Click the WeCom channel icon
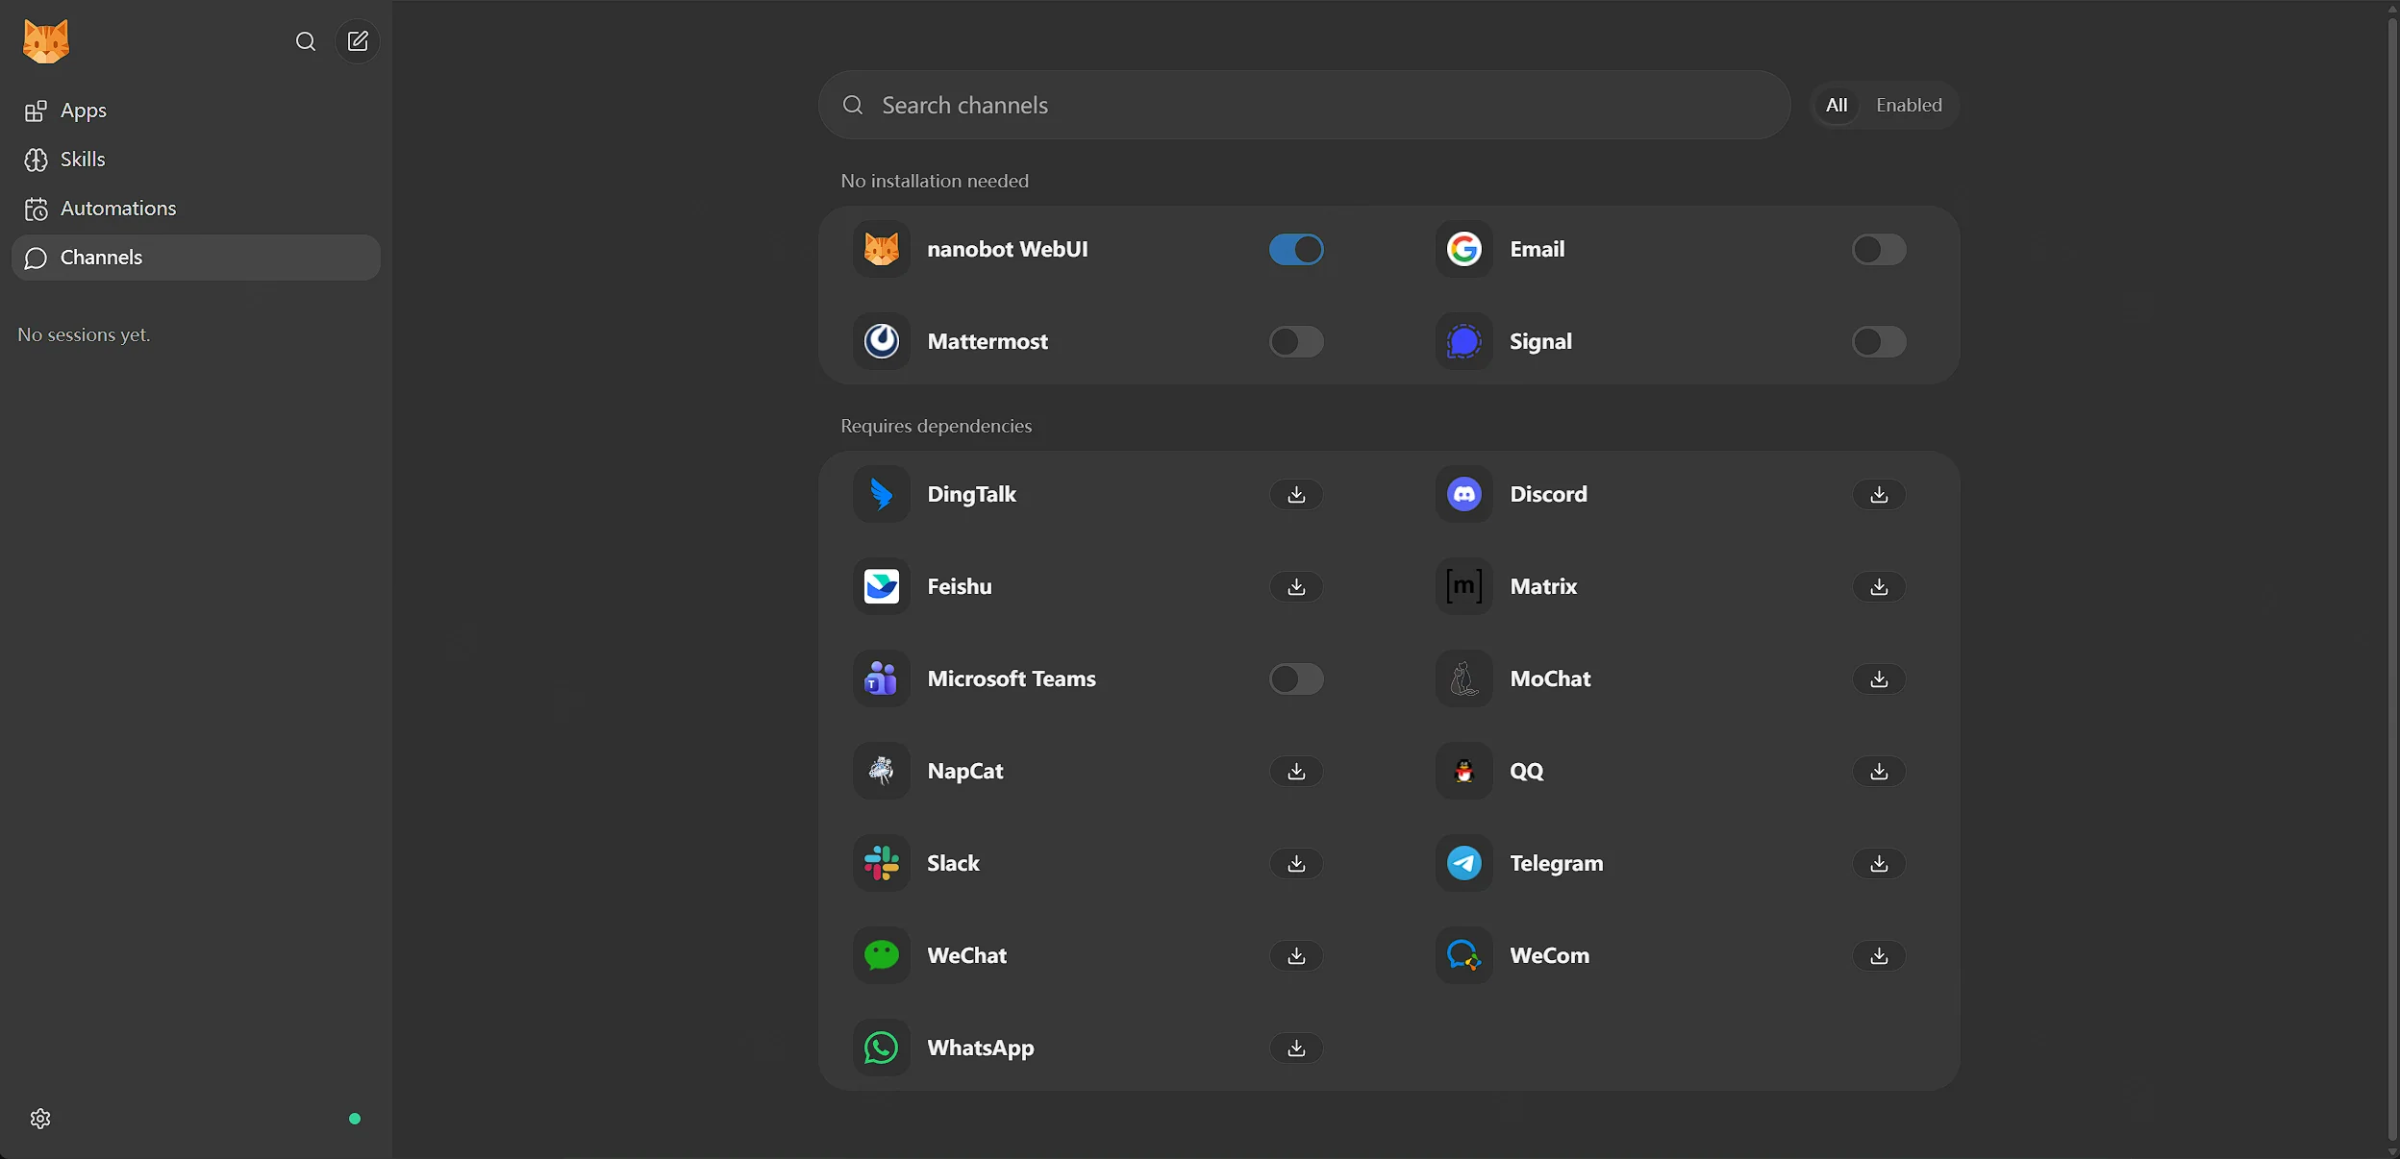The image size is (2400, 1159). (1464, 955)
